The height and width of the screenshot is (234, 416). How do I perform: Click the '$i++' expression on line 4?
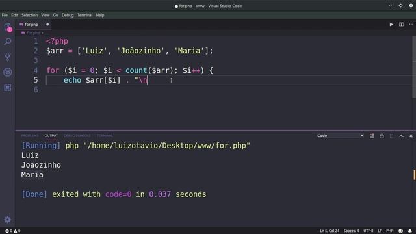(191, 70)
